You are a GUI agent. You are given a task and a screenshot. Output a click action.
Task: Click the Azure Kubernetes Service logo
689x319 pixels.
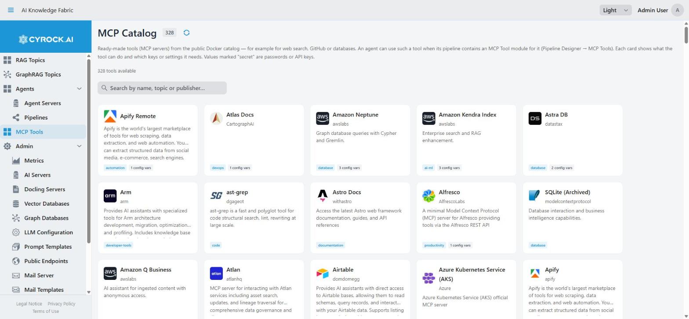pyautogui.click(x=429, y=278)
